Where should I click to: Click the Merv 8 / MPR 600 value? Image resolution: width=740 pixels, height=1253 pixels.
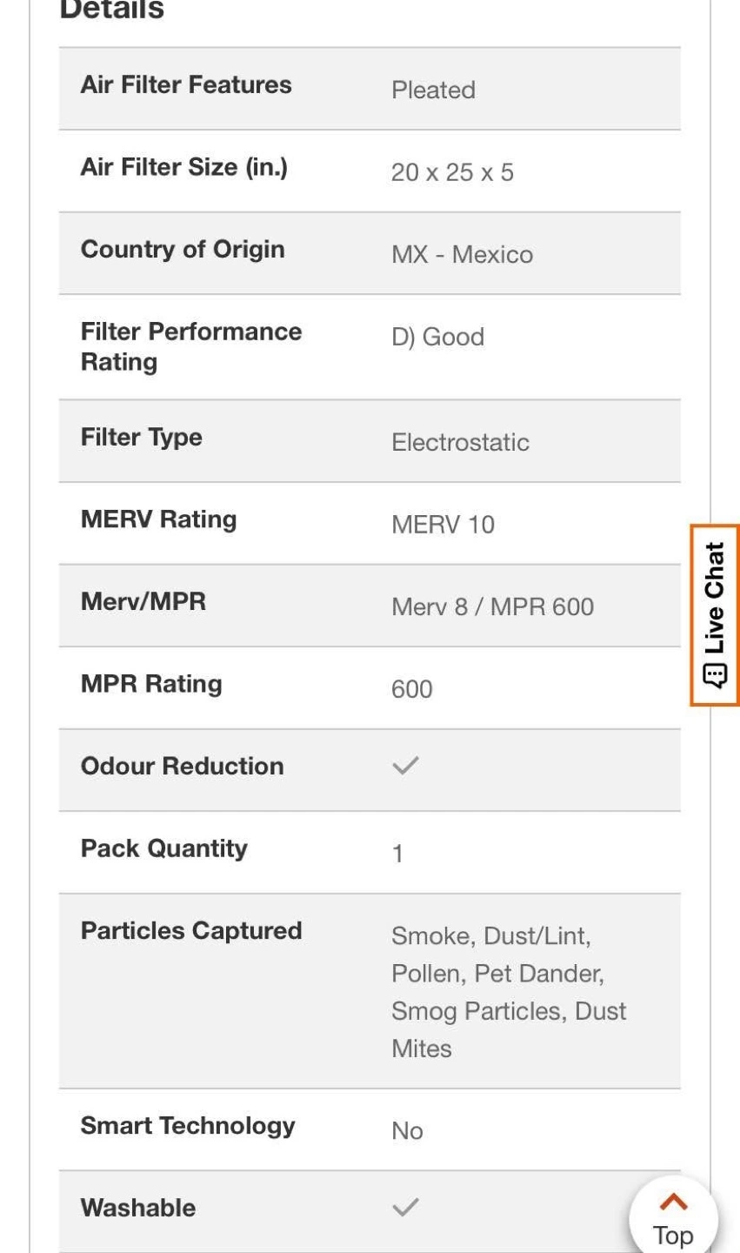tap(492, 606)
